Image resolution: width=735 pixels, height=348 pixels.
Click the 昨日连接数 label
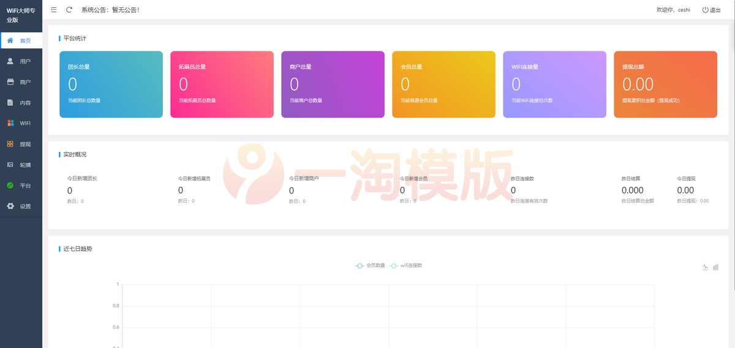click(522, 178)
